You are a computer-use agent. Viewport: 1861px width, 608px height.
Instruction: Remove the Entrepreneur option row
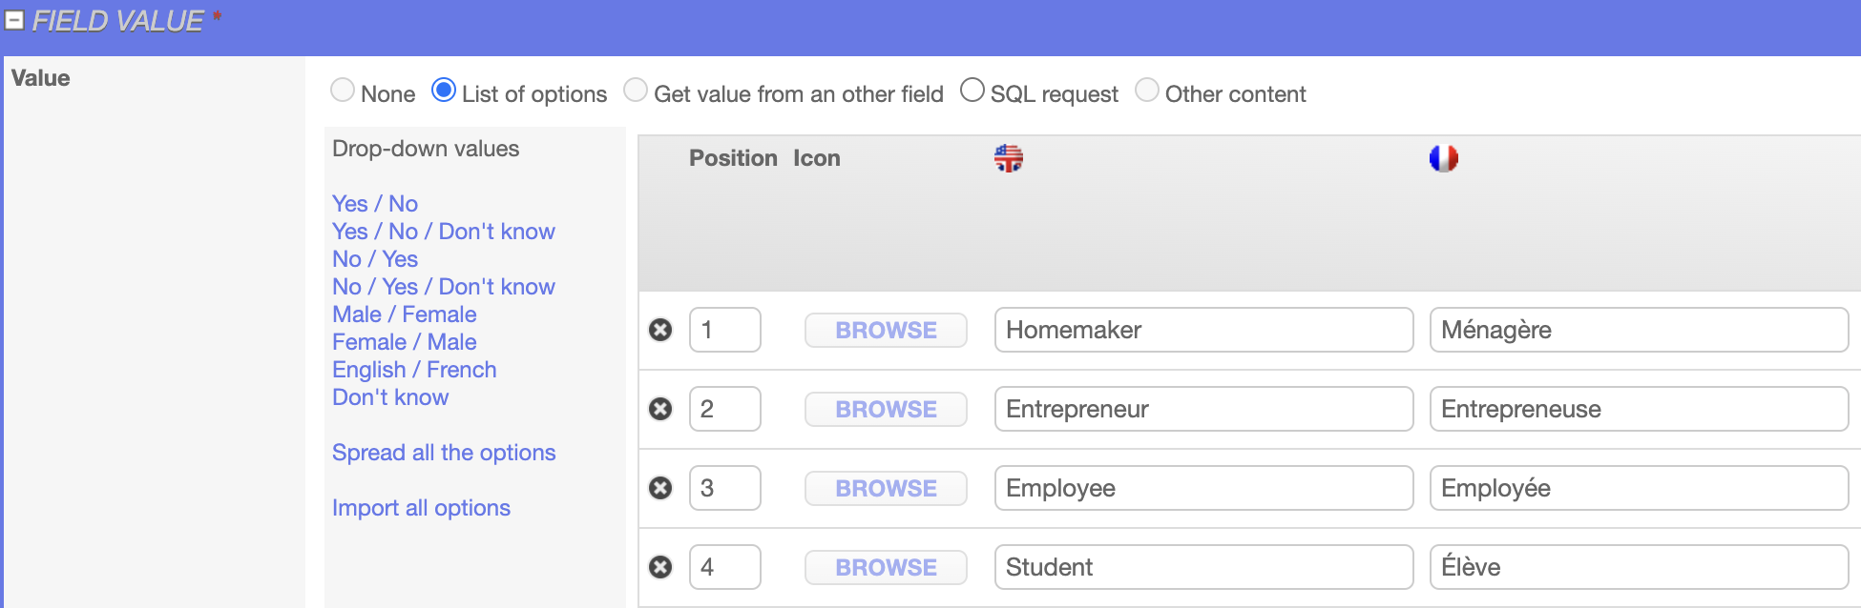point(660,409)
